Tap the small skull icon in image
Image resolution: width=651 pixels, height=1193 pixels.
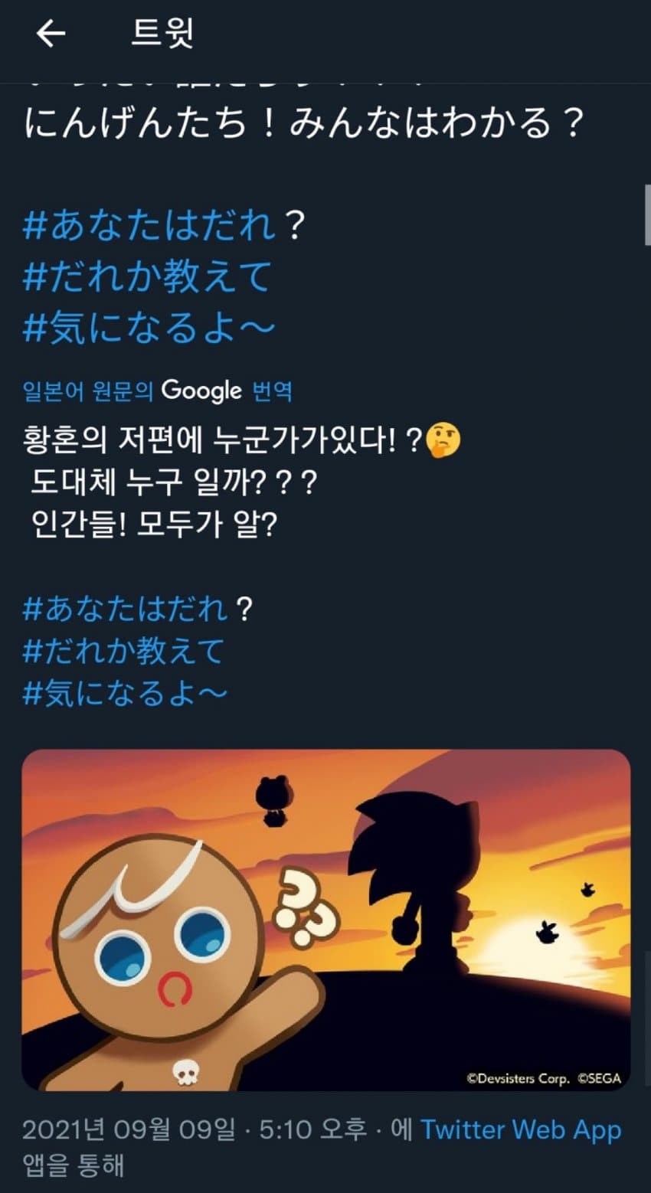point(185,1074)
